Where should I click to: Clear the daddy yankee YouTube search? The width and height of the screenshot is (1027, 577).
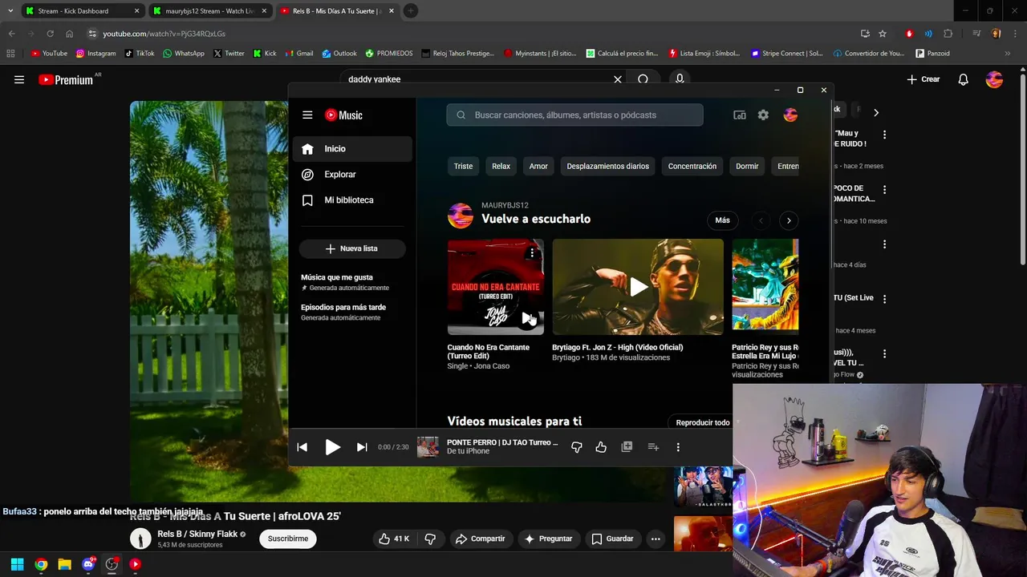tap(618, 79)
